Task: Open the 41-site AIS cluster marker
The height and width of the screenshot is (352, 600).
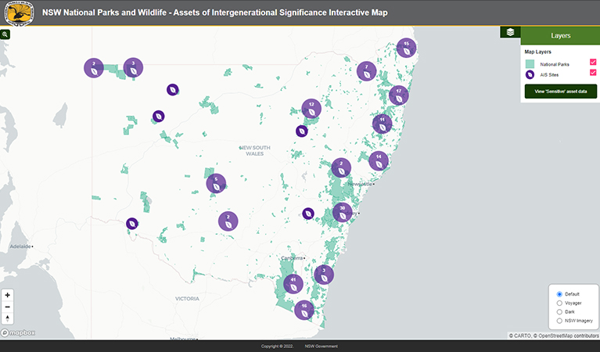Action: pos(293,284)
